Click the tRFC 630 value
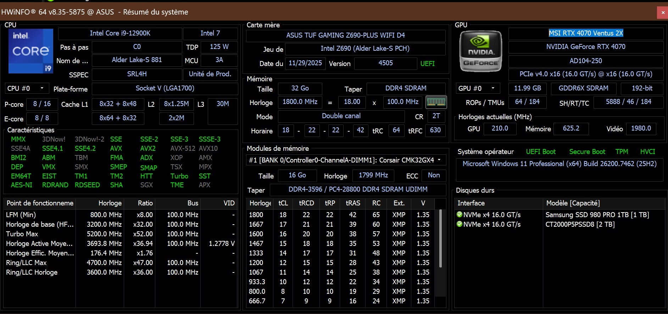The height and width of the screenshot is (314, 668). click(435, 130)
